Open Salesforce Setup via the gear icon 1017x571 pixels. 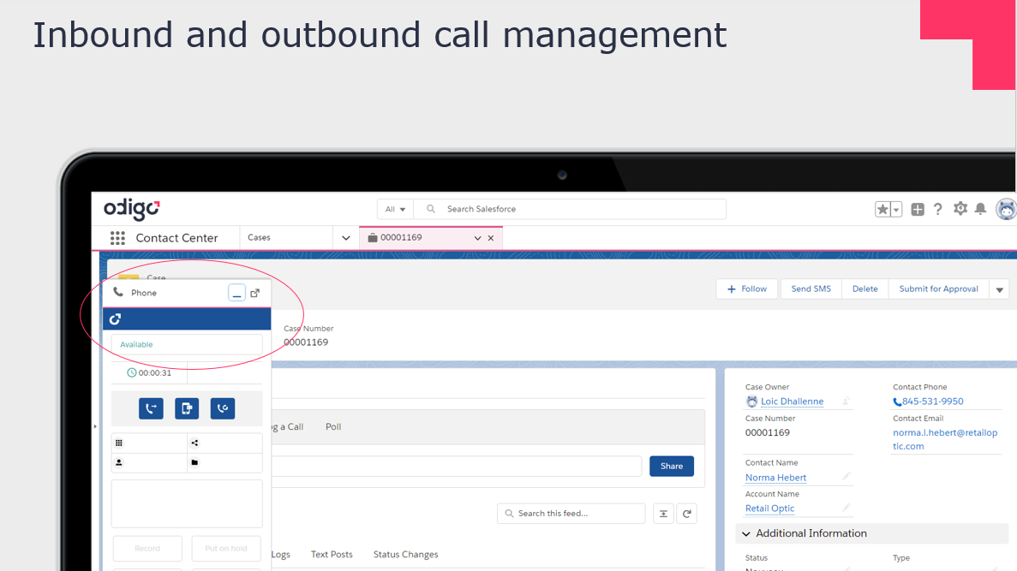960,208
